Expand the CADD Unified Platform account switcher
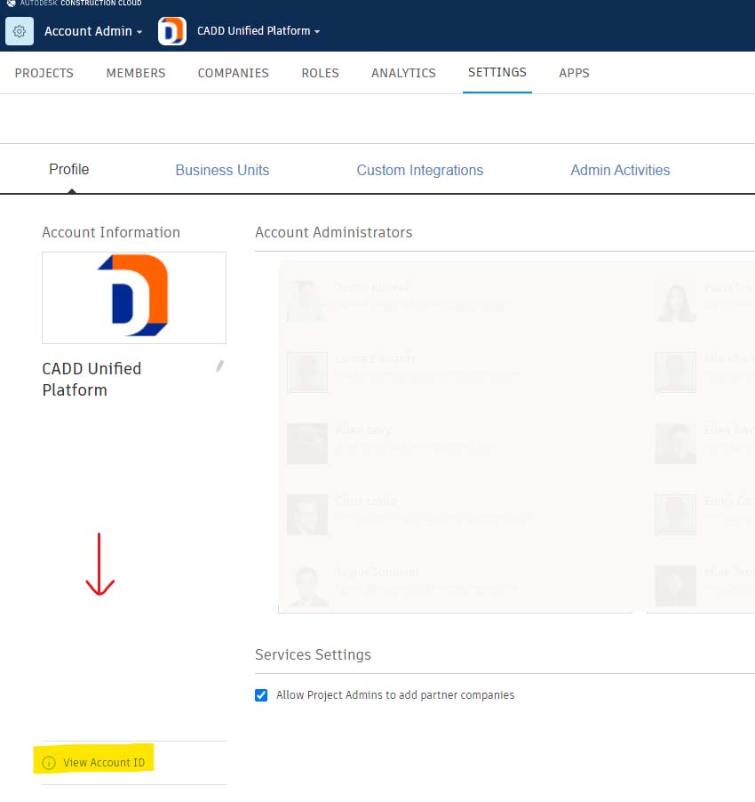 coord(258,31)
